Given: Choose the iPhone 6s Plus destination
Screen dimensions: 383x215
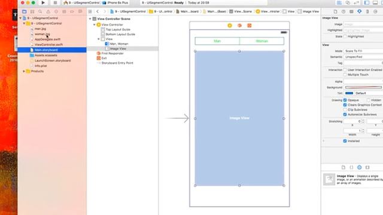Looking at the screenshot, I should [x=115, y=2].
